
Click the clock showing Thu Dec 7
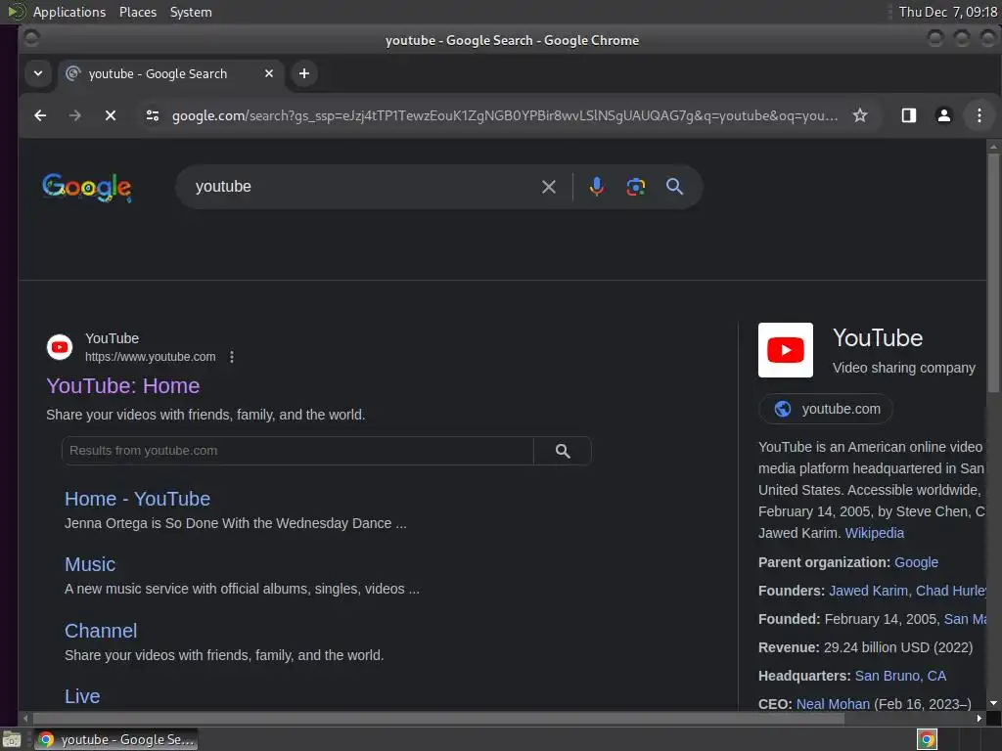tap(947, 12)
